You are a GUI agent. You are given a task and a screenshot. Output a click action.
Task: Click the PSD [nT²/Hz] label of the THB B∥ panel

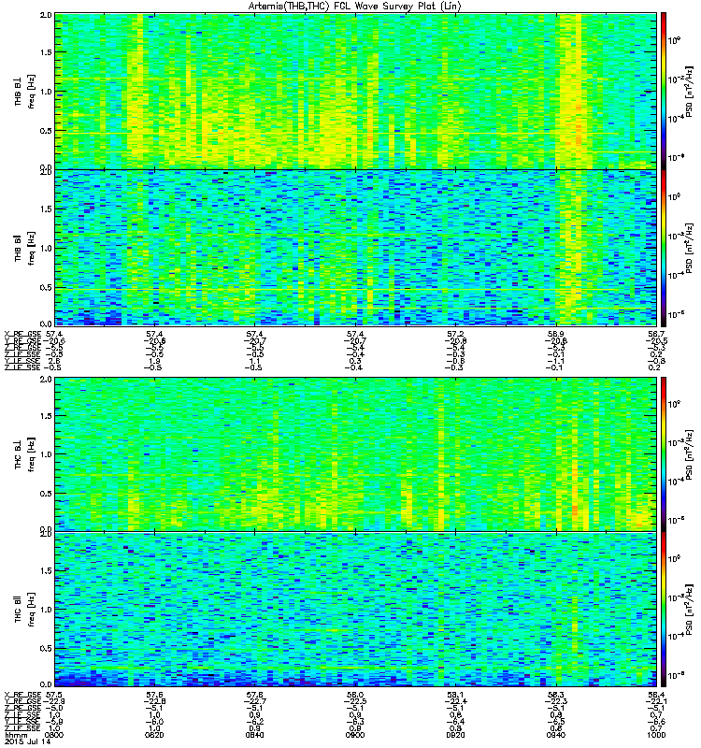point(689,248)
